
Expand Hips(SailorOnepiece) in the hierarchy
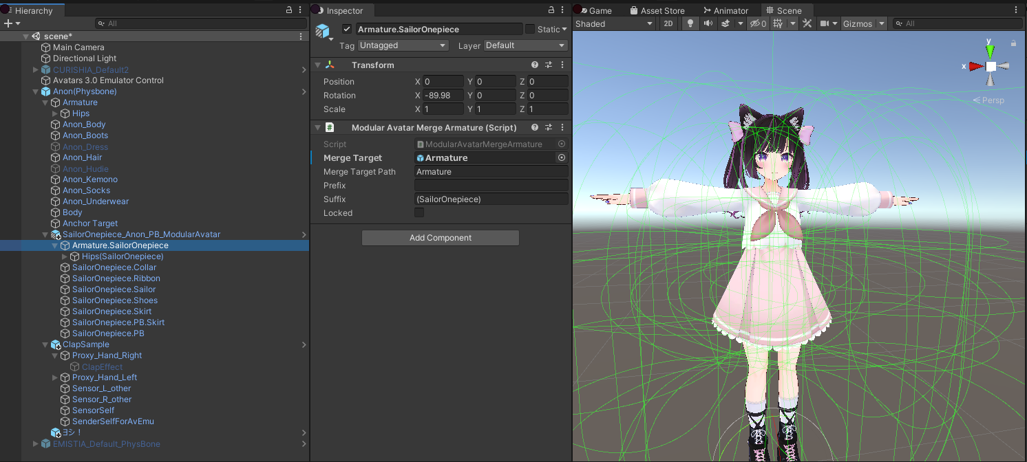[65, 256]
